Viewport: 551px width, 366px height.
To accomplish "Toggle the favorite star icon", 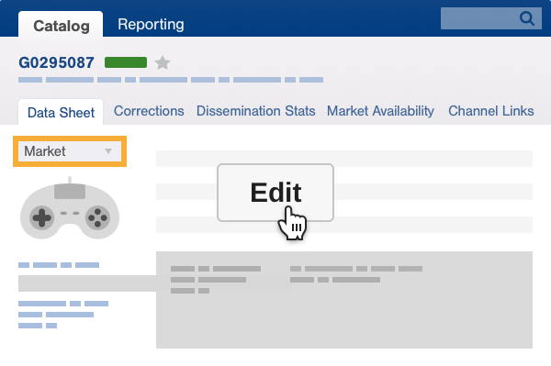I will [x=163, y=62].
